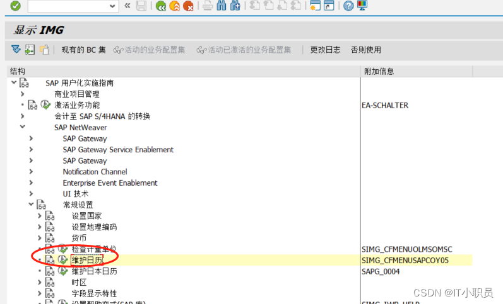Expand Enterprise Event Enablement node
The image size is (503, 304).
point(31,183)
